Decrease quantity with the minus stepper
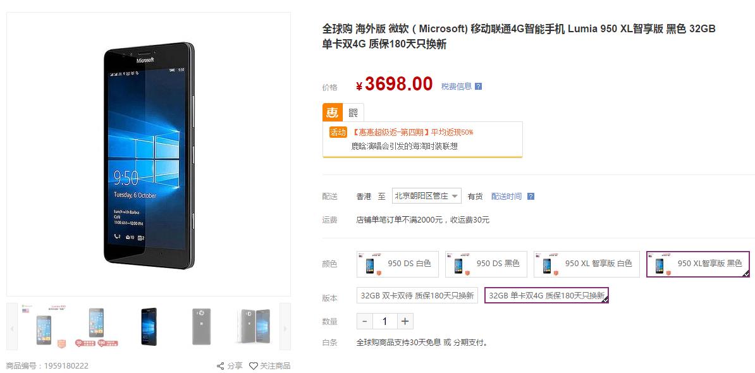755x373 pixels. [365, 321]
